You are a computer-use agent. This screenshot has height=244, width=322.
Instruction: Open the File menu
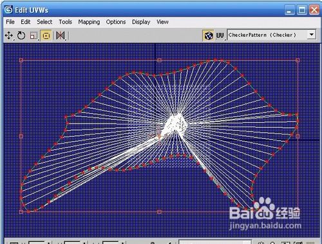point(10,22)
